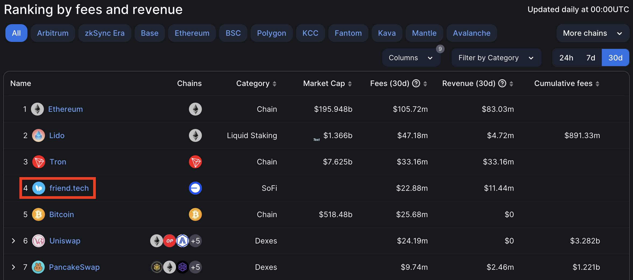Click the Fees (30d) help question icon
Viewport: 633px width, 280px height.
tap(416, 84)
